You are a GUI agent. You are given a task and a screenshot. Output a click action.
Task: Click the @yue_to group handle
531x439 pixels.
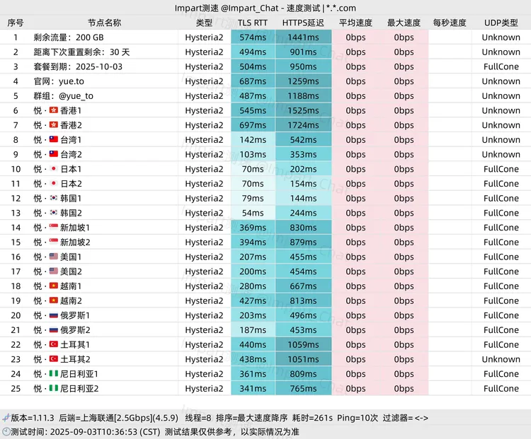click(76, 96)
